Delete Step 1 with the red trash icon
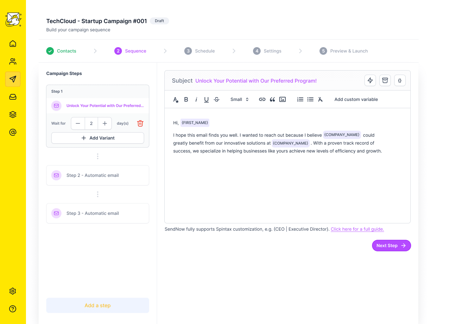456x324 pixels. click(x=140, y=123)
